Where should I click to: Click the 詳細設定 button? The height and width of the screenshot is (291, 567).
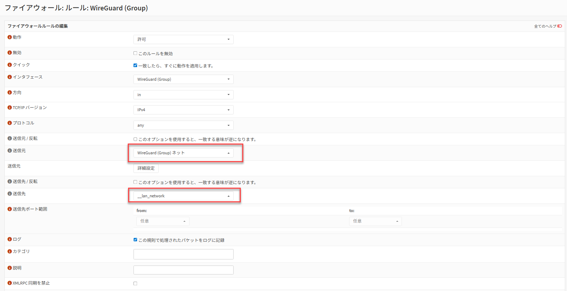click(146, 168)
